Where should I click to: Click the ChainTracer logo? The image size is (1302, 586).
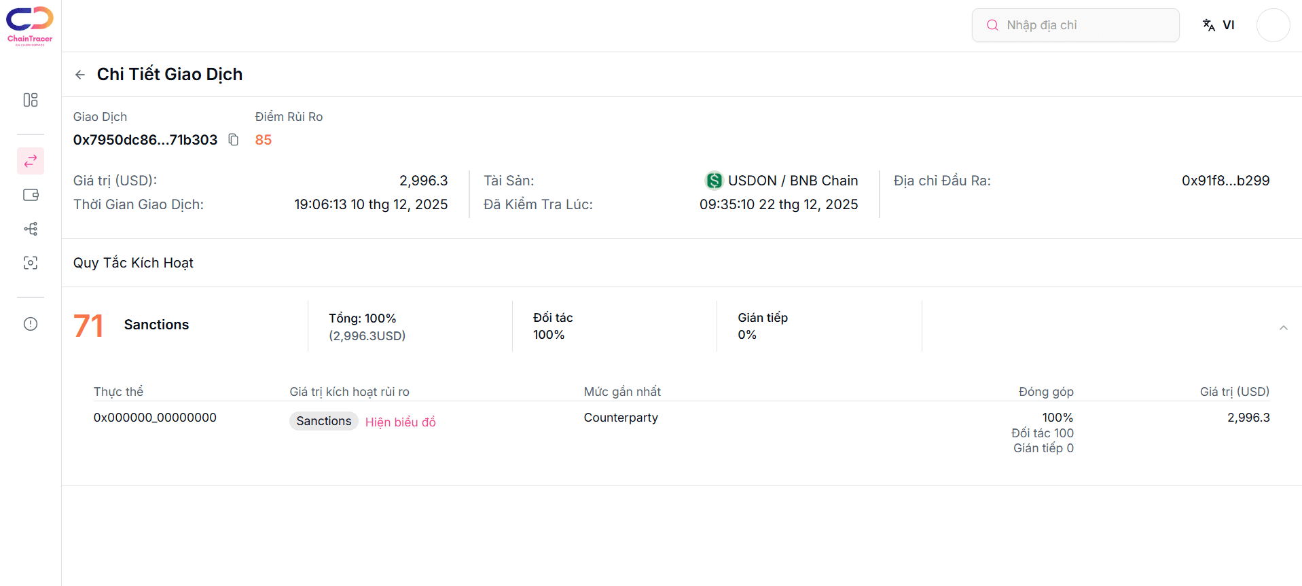tap(30, 25)
